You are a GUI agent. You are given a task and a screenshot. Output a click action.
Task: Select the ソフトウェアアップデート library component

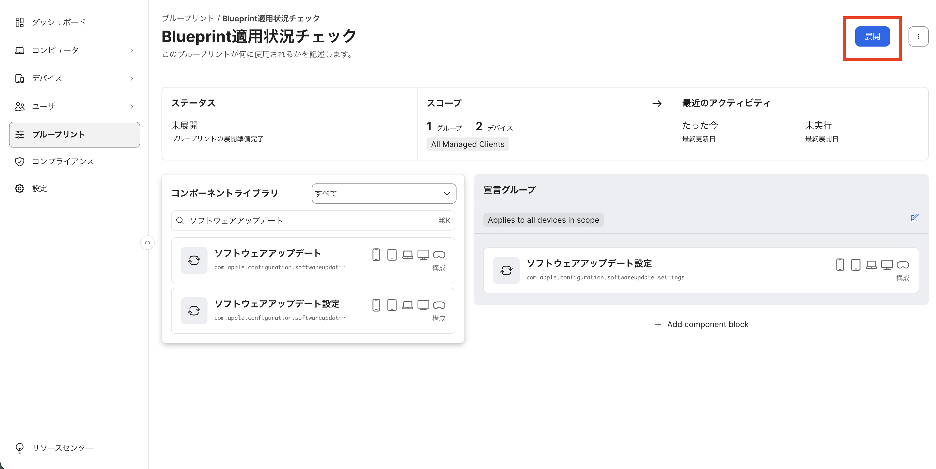coord(313,260)
